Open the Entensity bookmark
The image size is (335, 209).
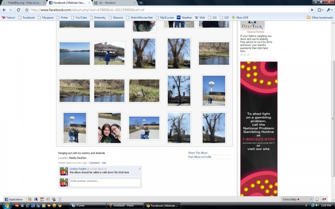98,18
